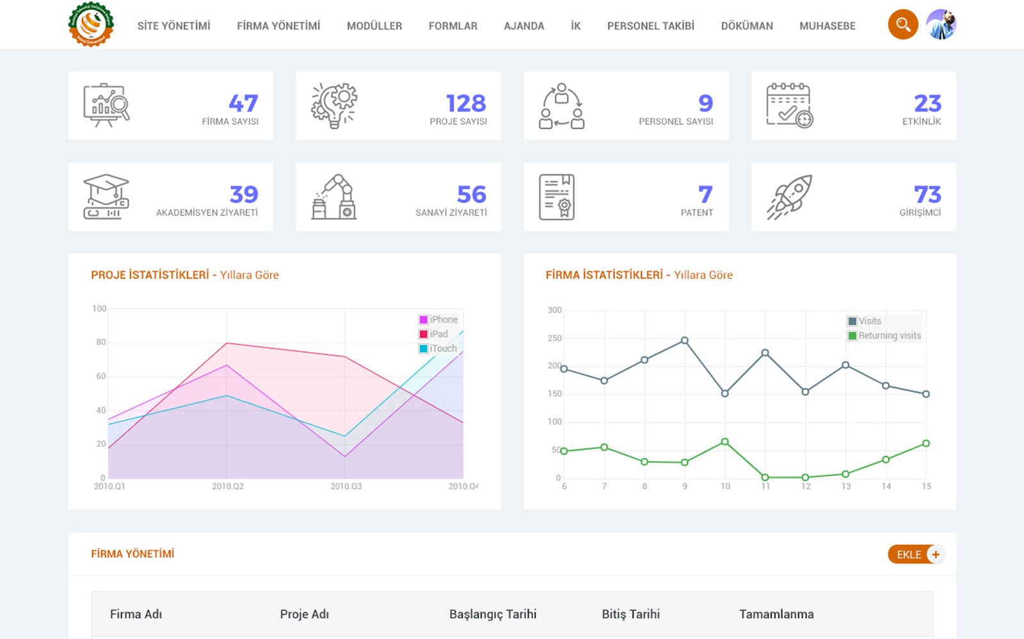Toggle the Visits legend entry

(865, 321)
